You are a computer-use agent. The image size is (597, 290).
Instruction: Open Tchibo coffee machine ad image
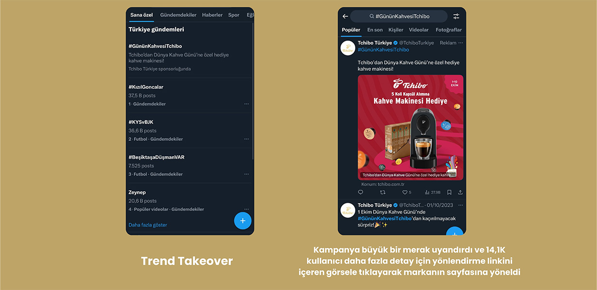click(410, 127)
